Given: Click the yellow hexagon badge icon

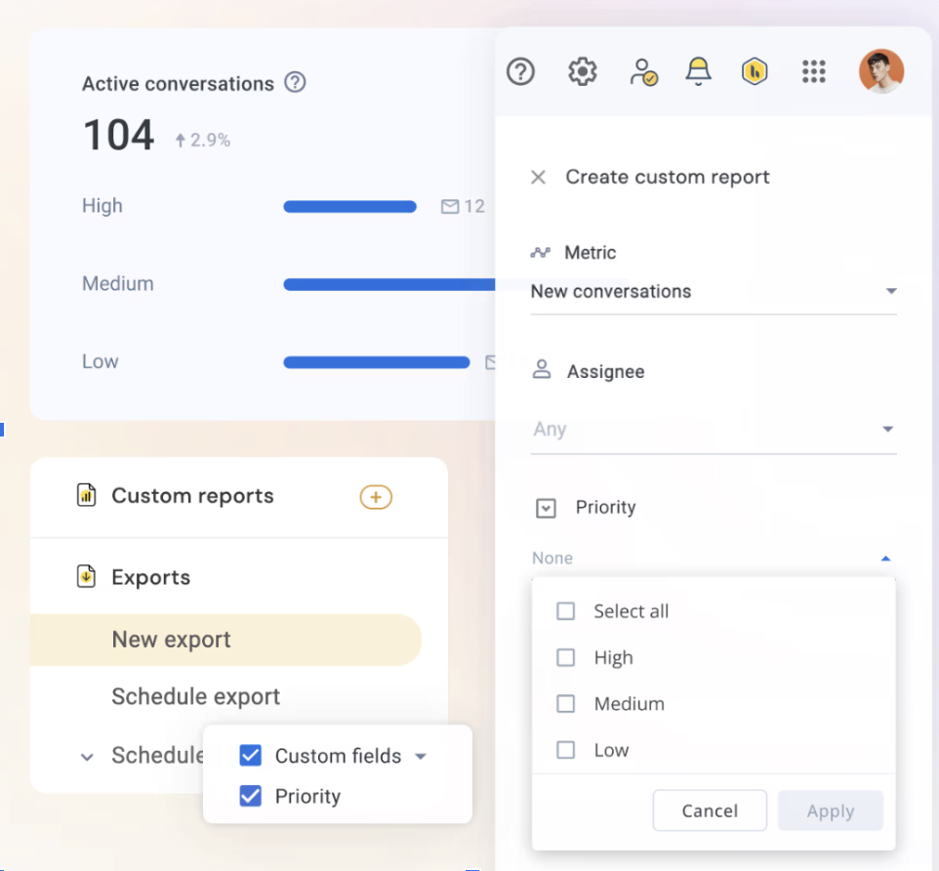Looking at the screenshot, I should 755,71.
